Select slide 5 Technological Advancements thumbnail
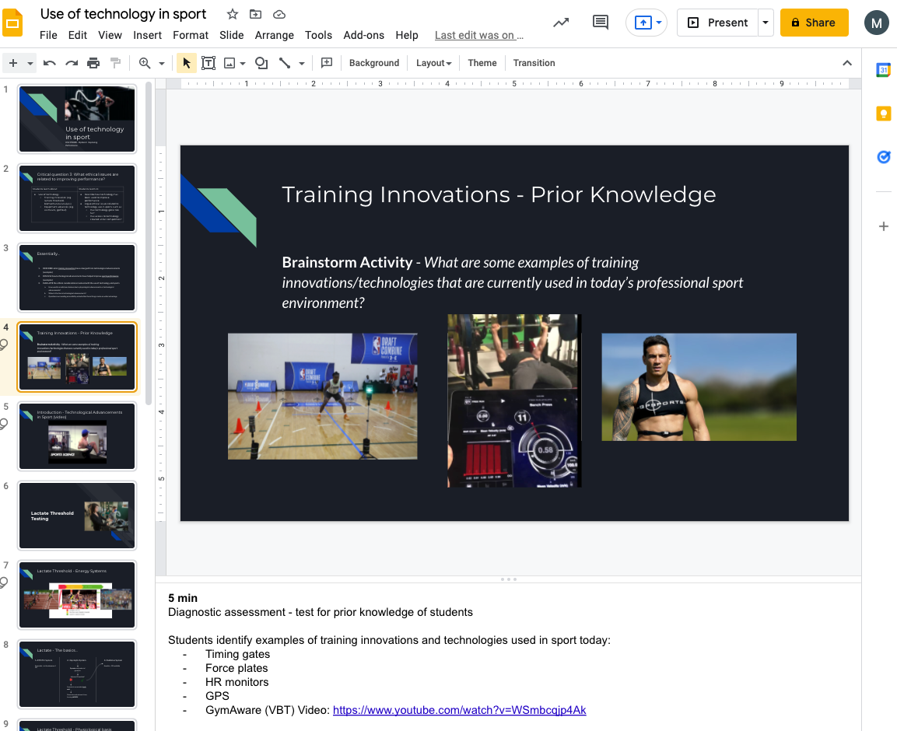897x731 pixels. tap(77, 436)
